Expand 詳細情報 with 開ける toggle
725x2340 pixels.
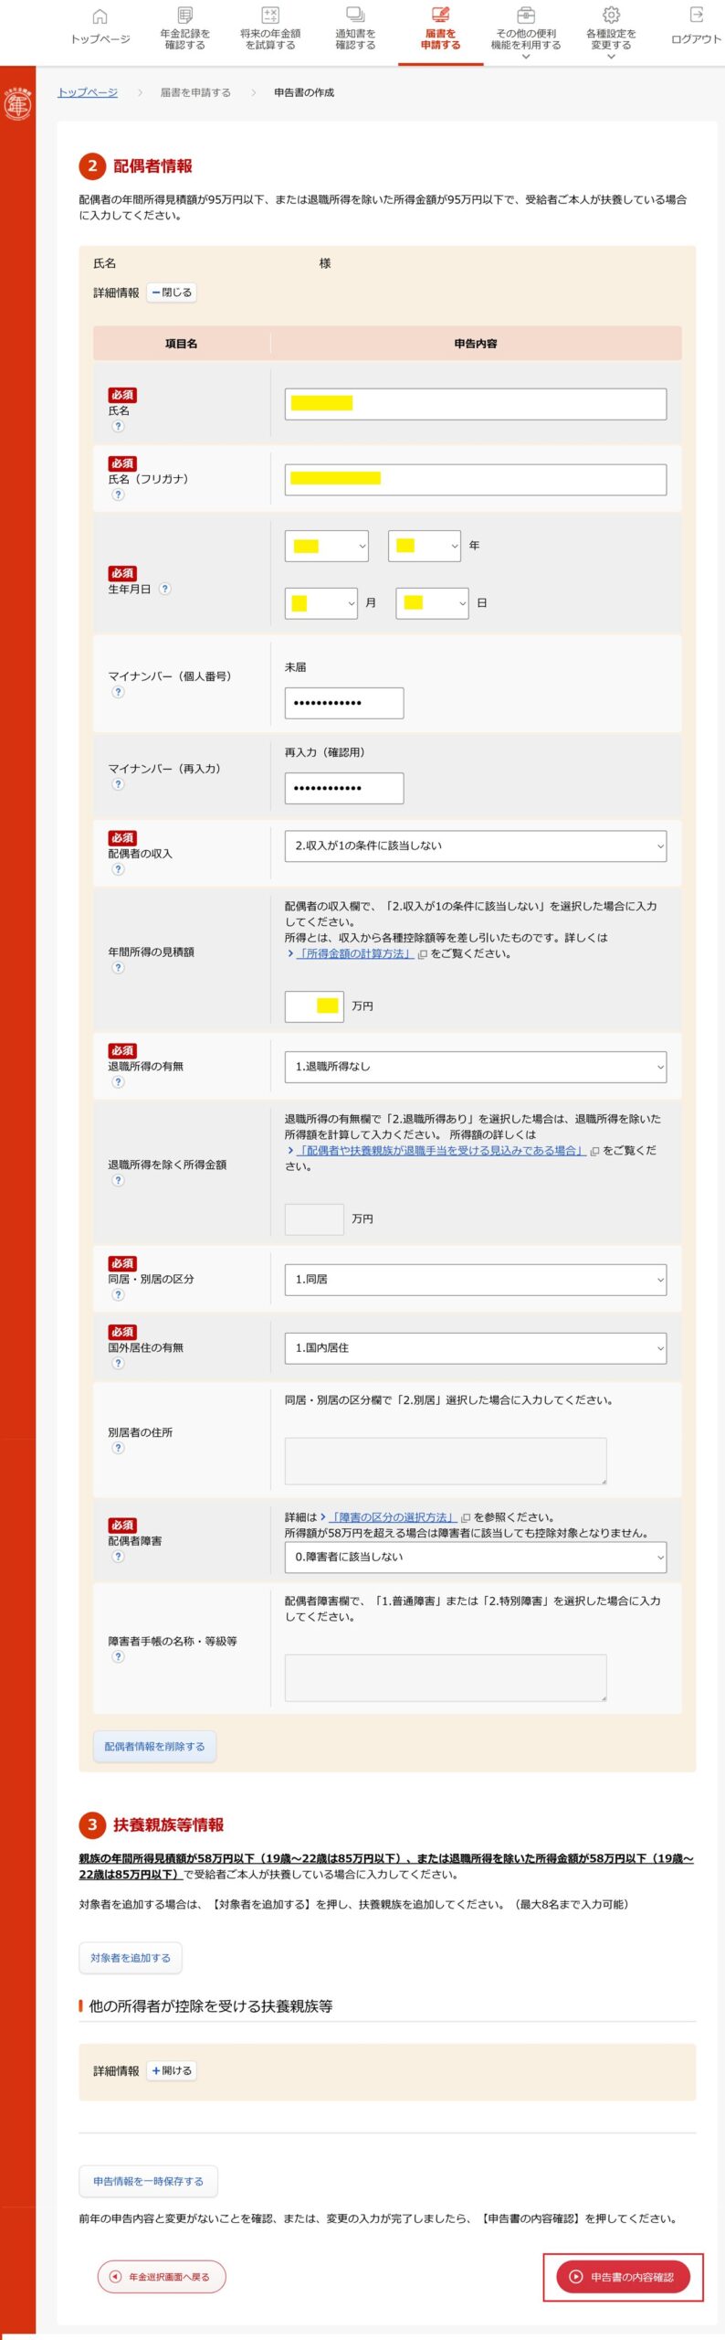172,2070
